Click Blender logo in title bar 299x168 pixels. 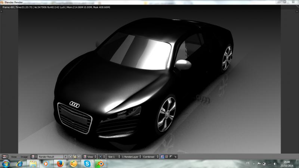click(x=2, y=2)
